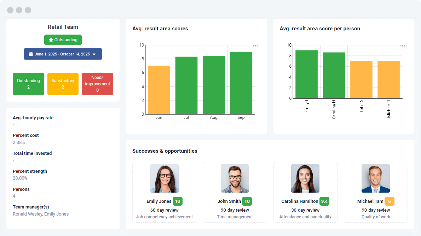Screen dimensions: 421x236
Task: Open Michael Tam's profile photo
Action: click(x=375, y=178)
